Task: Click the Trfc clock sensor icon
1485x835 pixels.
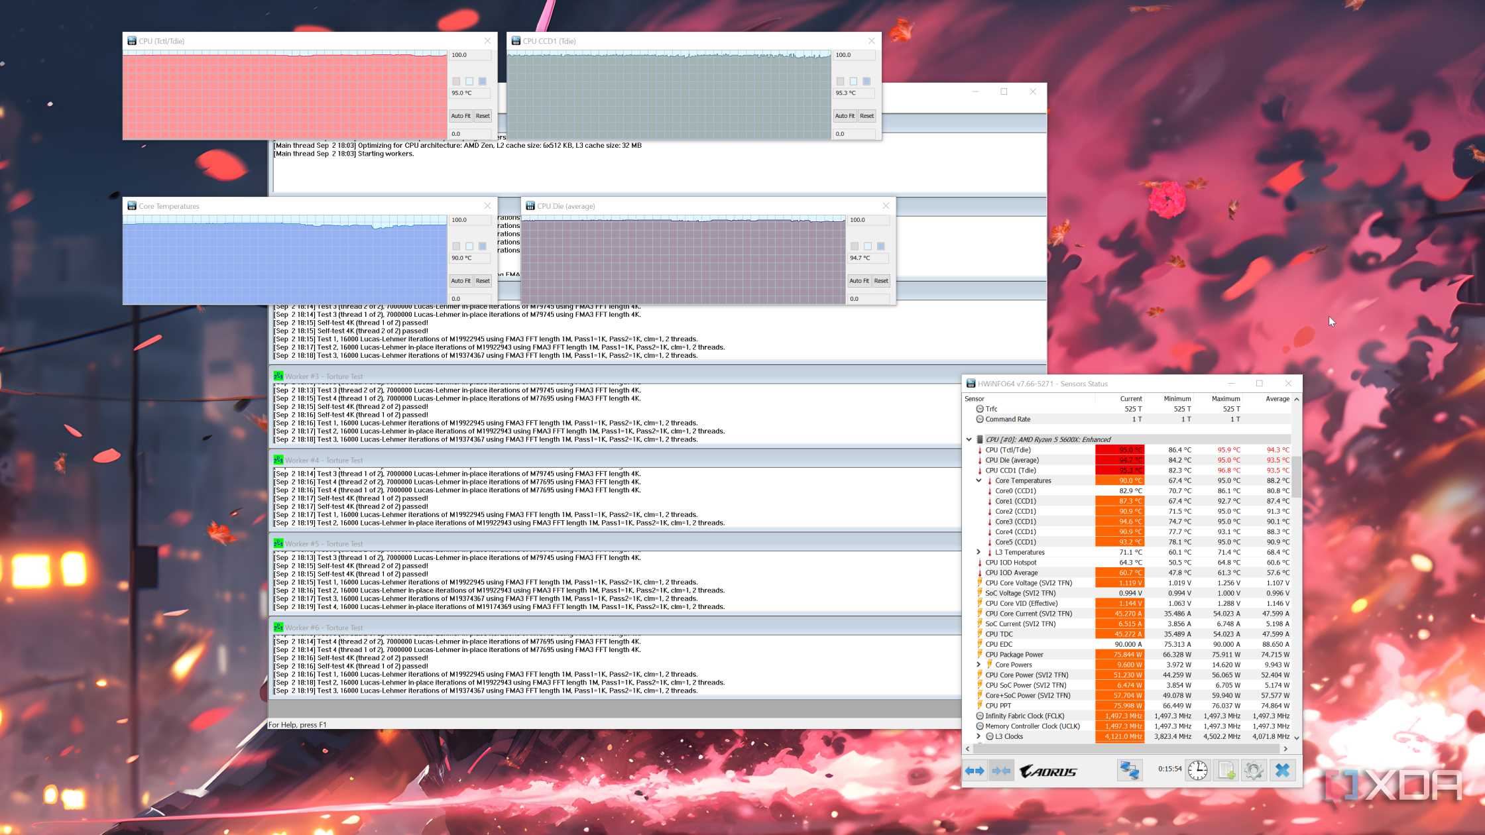Action: point(980,409)
